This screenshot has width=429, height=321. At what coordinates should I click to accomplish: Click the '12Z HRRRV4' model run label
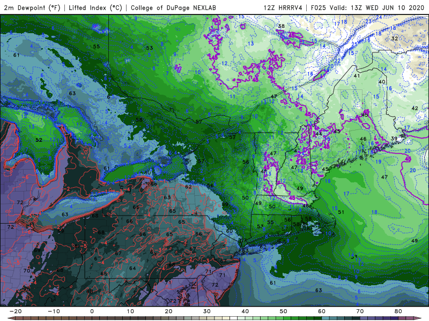(283, 8)
